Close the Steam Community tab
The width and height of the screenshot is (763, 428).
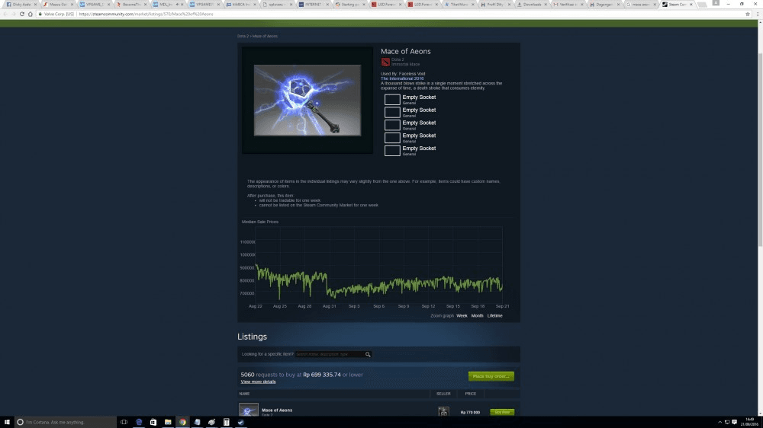coord(691,5)
